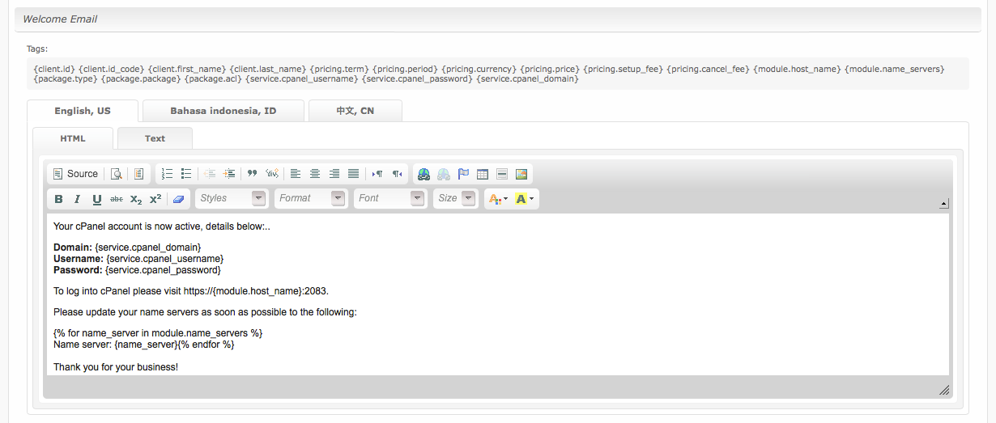Click the 'Thank you for your business!' line
996x423 pixels.
point(116,367)
